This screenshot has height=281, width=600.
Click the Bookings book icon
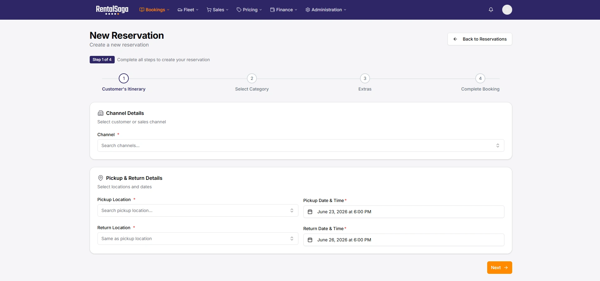[142, 10]
